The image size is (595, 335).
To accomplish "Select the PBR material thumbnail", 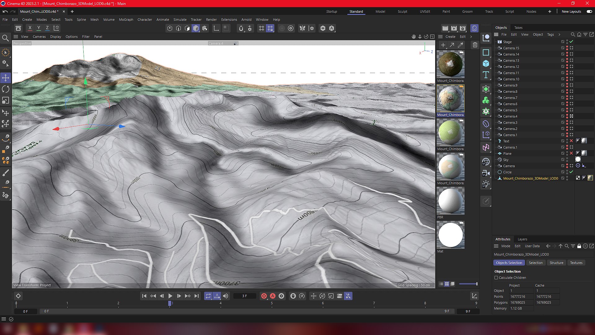I will coord(450,201).
